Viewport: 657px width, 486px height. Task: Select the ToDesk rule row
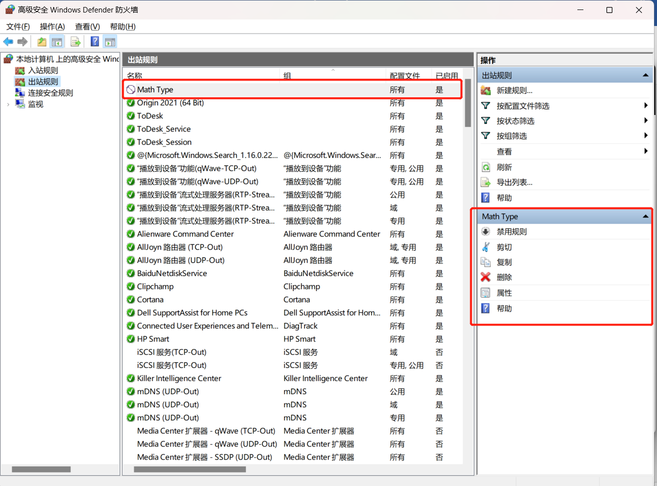point(293,115)
